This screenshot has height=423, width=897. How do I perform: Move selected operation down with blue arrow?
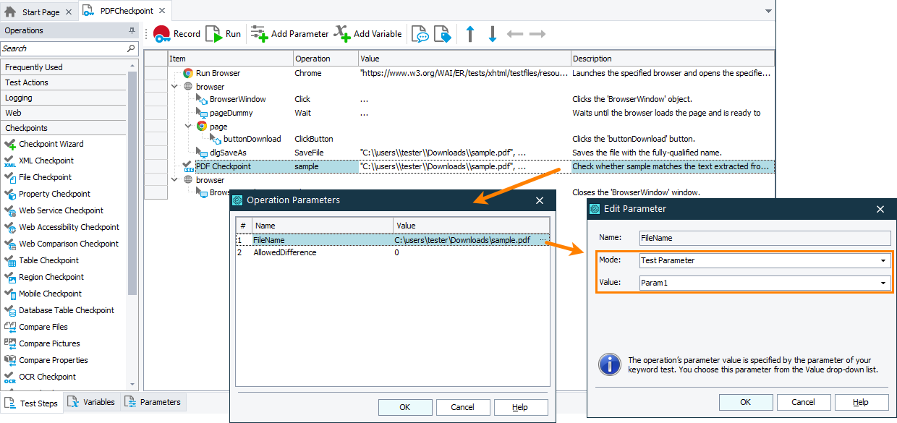point(493,34)
